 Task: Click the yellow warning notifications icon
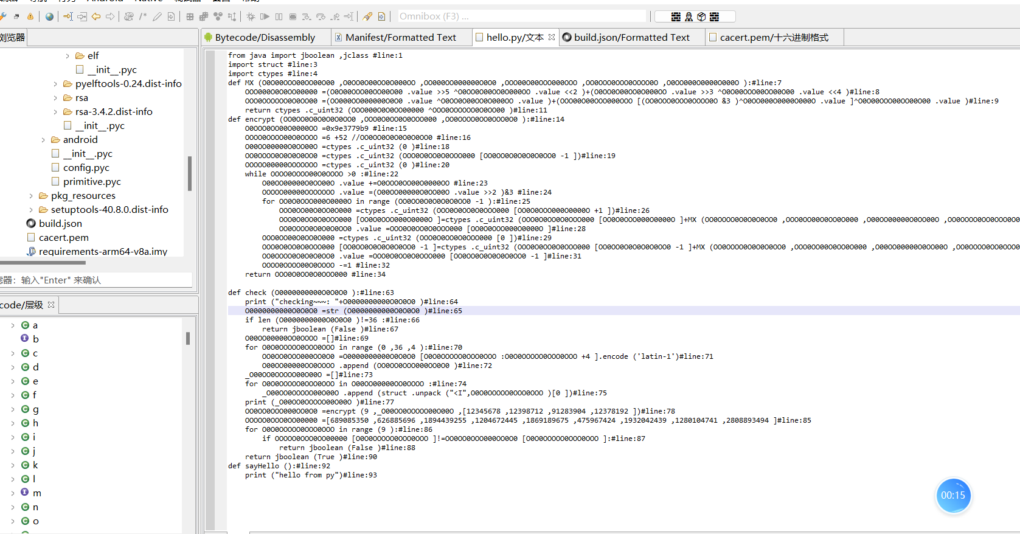click(x=30, y=16)
